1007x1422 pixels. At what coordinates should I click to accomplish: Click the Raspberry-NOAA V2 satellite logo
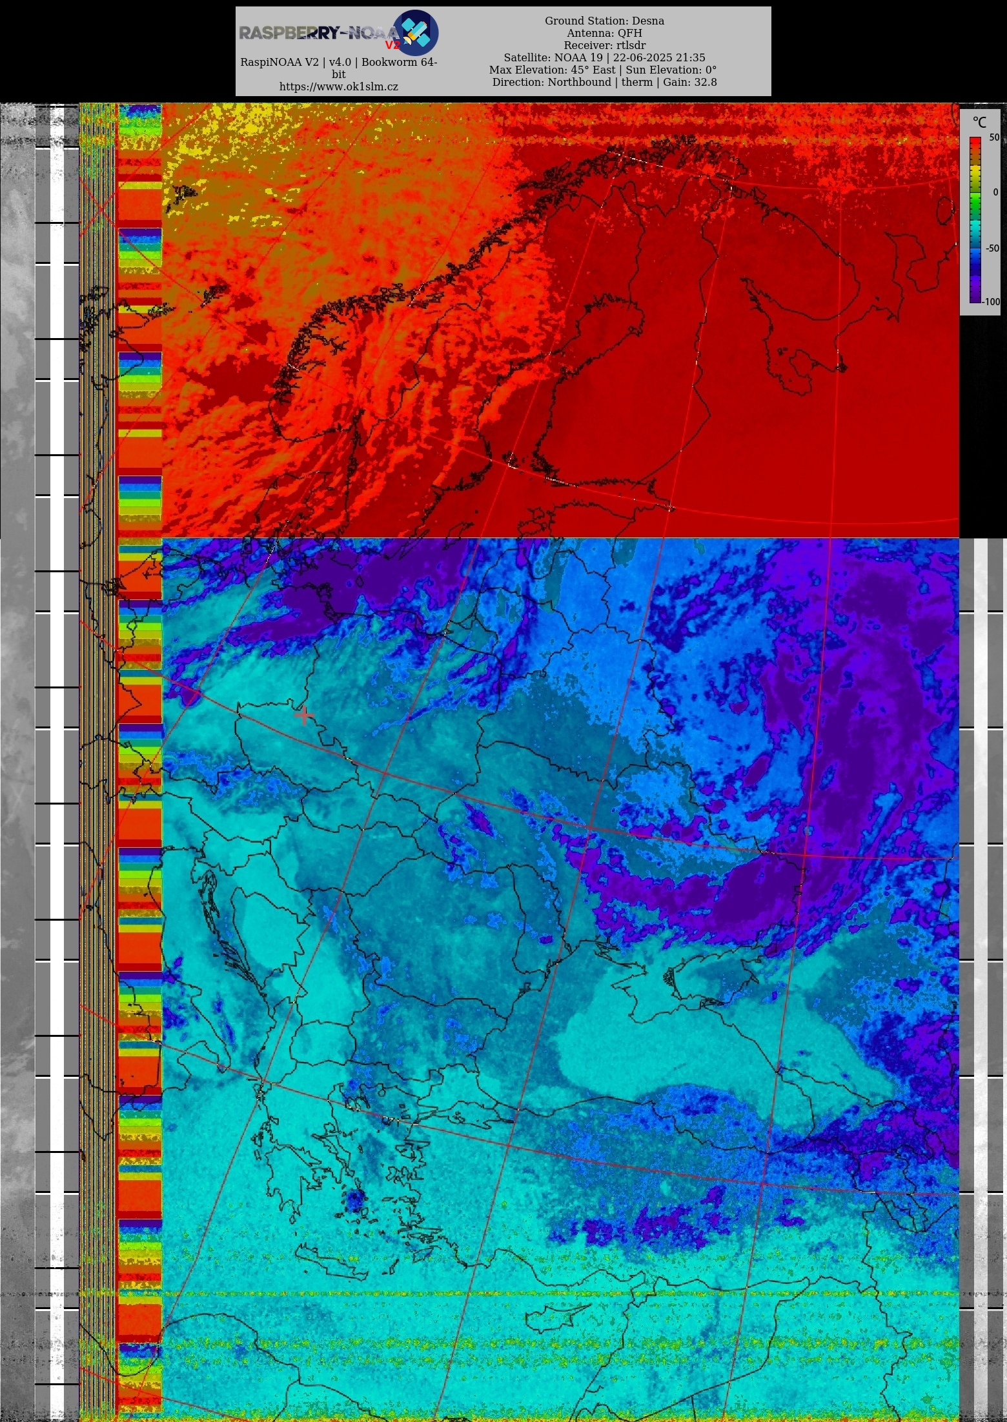pos(338,32)
